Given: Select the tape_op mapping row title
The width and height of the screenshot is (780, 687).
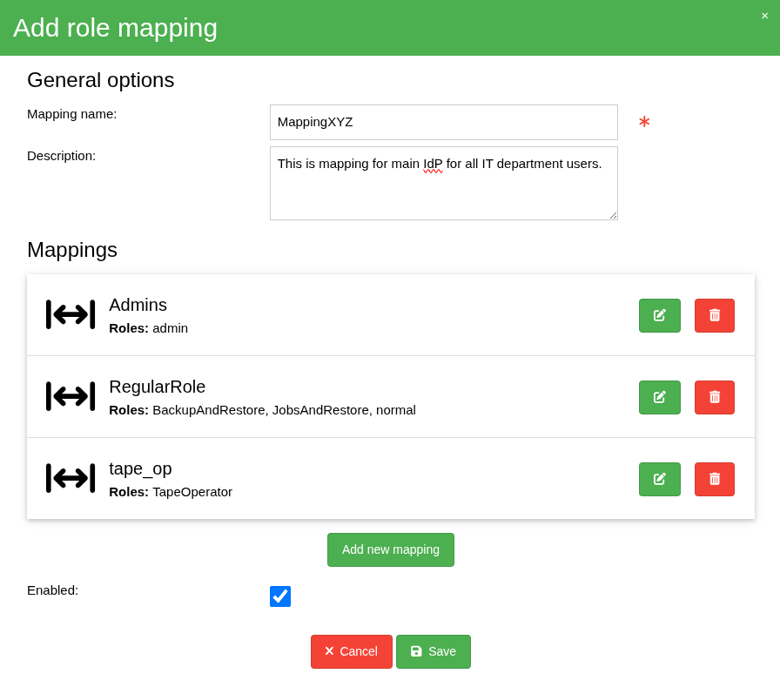Looking at the screenshot, I should point(140,468).
